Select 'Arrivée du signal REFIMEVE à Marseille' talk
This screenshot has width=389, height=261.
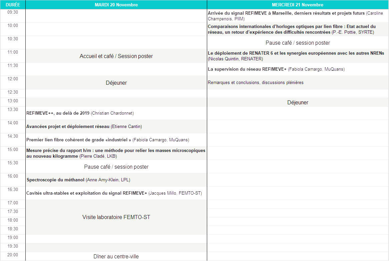tap(298, 16)
